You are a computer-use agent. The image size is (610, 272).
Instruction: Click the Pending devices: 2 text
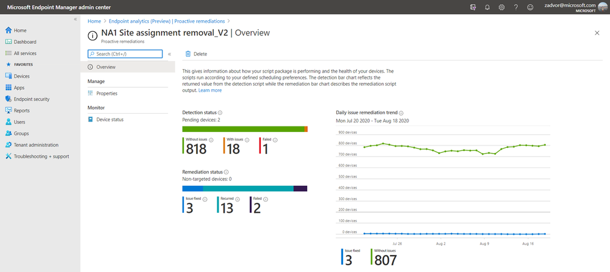tap(201, 120)
